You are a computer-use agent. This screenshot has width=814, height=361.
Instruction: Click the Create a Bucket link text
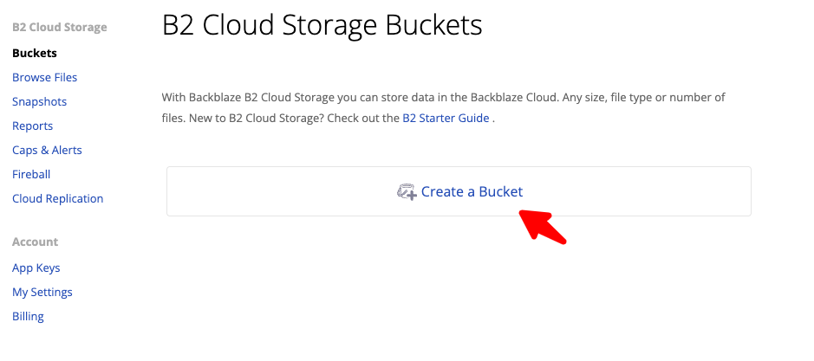[x=472, y=192]
